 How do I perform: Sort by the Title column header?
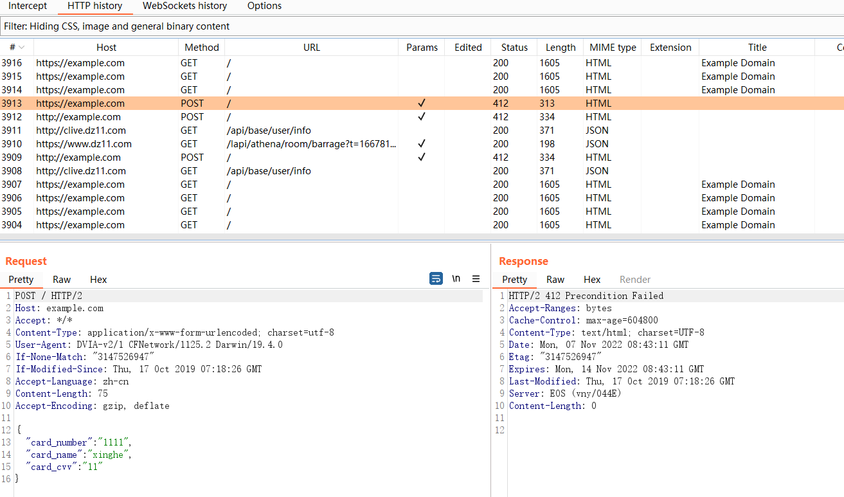[x=757, y=48]
